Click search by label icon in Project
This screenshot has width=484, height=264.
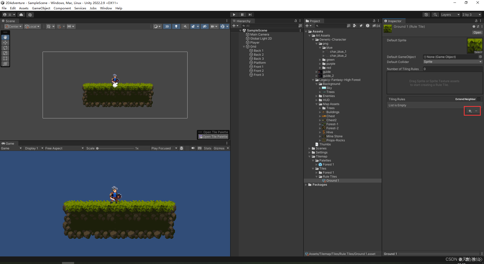click(361, 26)
